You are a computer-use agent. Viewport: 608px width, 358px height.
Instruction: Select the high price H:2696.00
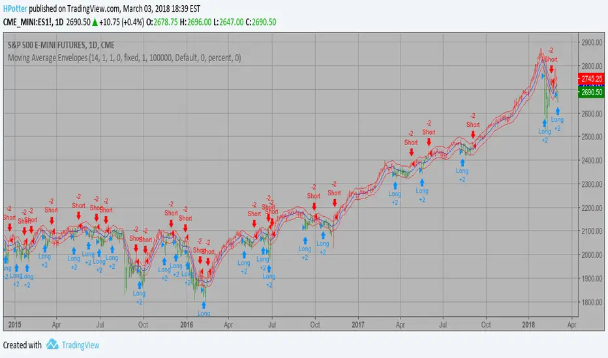[196, 22]
